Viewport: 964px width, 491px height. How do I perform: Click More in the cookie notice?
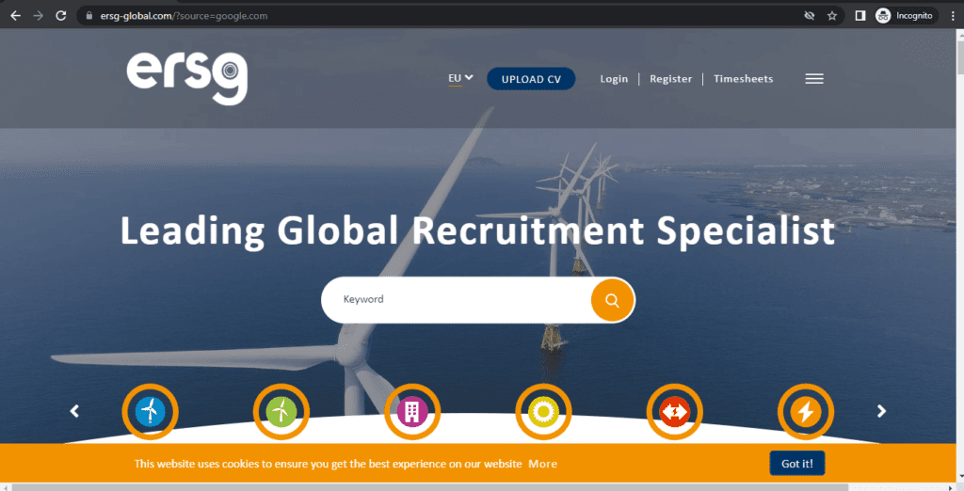(x=542, y=464)
